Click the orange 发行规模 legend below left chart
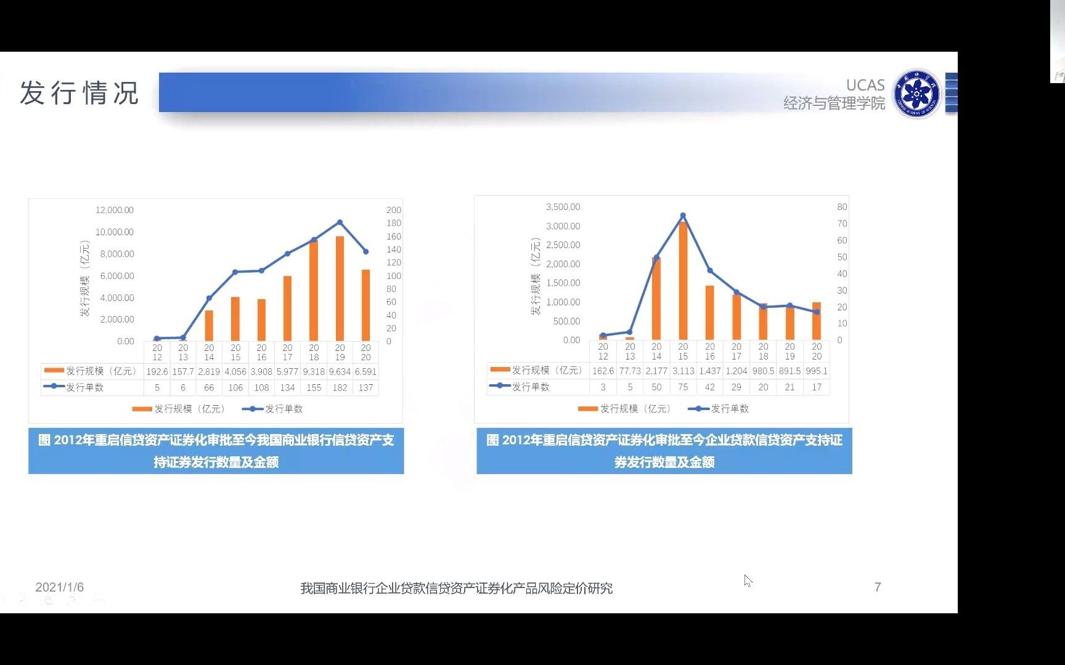 coord(179,409)
